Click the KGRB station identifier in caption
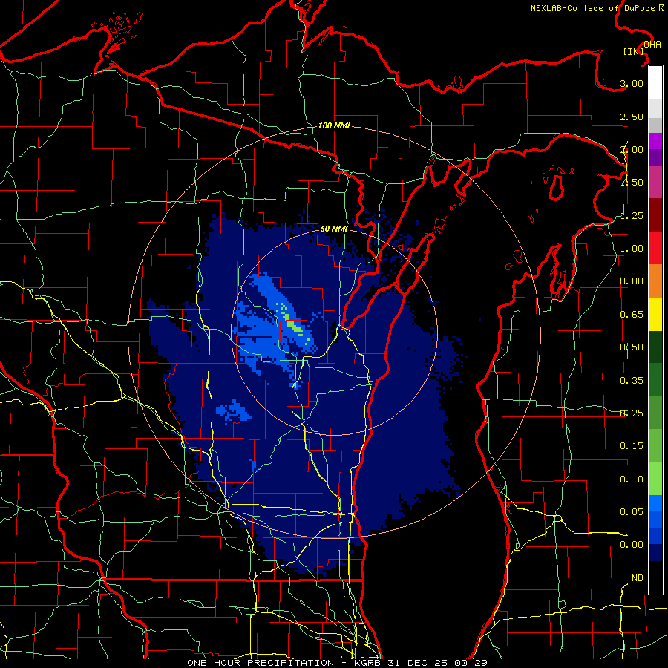 tap(368, 663)
